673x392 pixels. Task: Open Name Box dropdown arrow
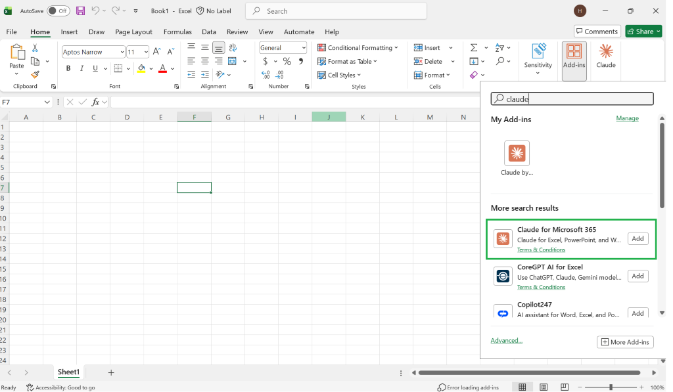(47, 102)
